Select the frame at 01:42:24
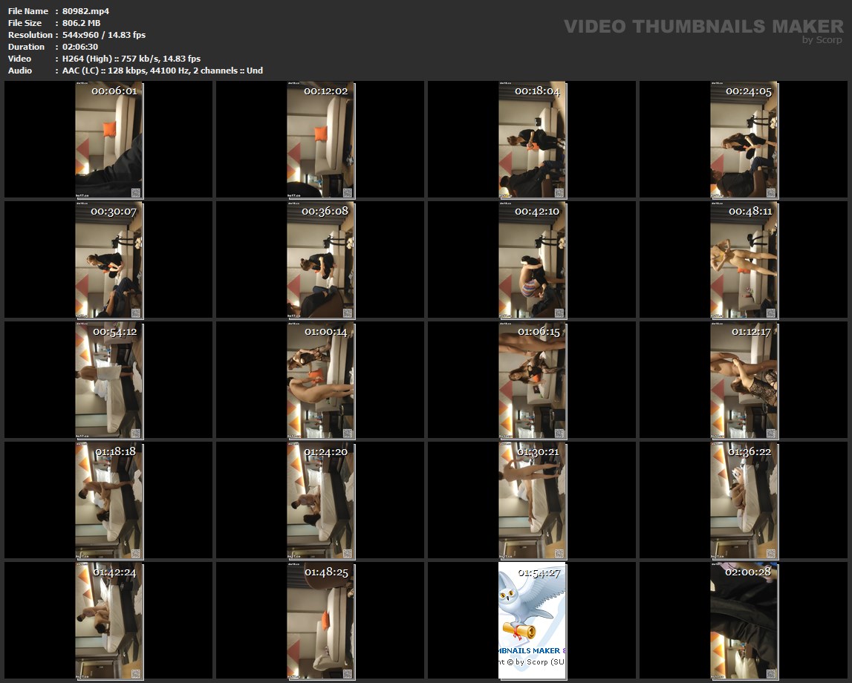852x683 pixels. [x=108, y=621]
